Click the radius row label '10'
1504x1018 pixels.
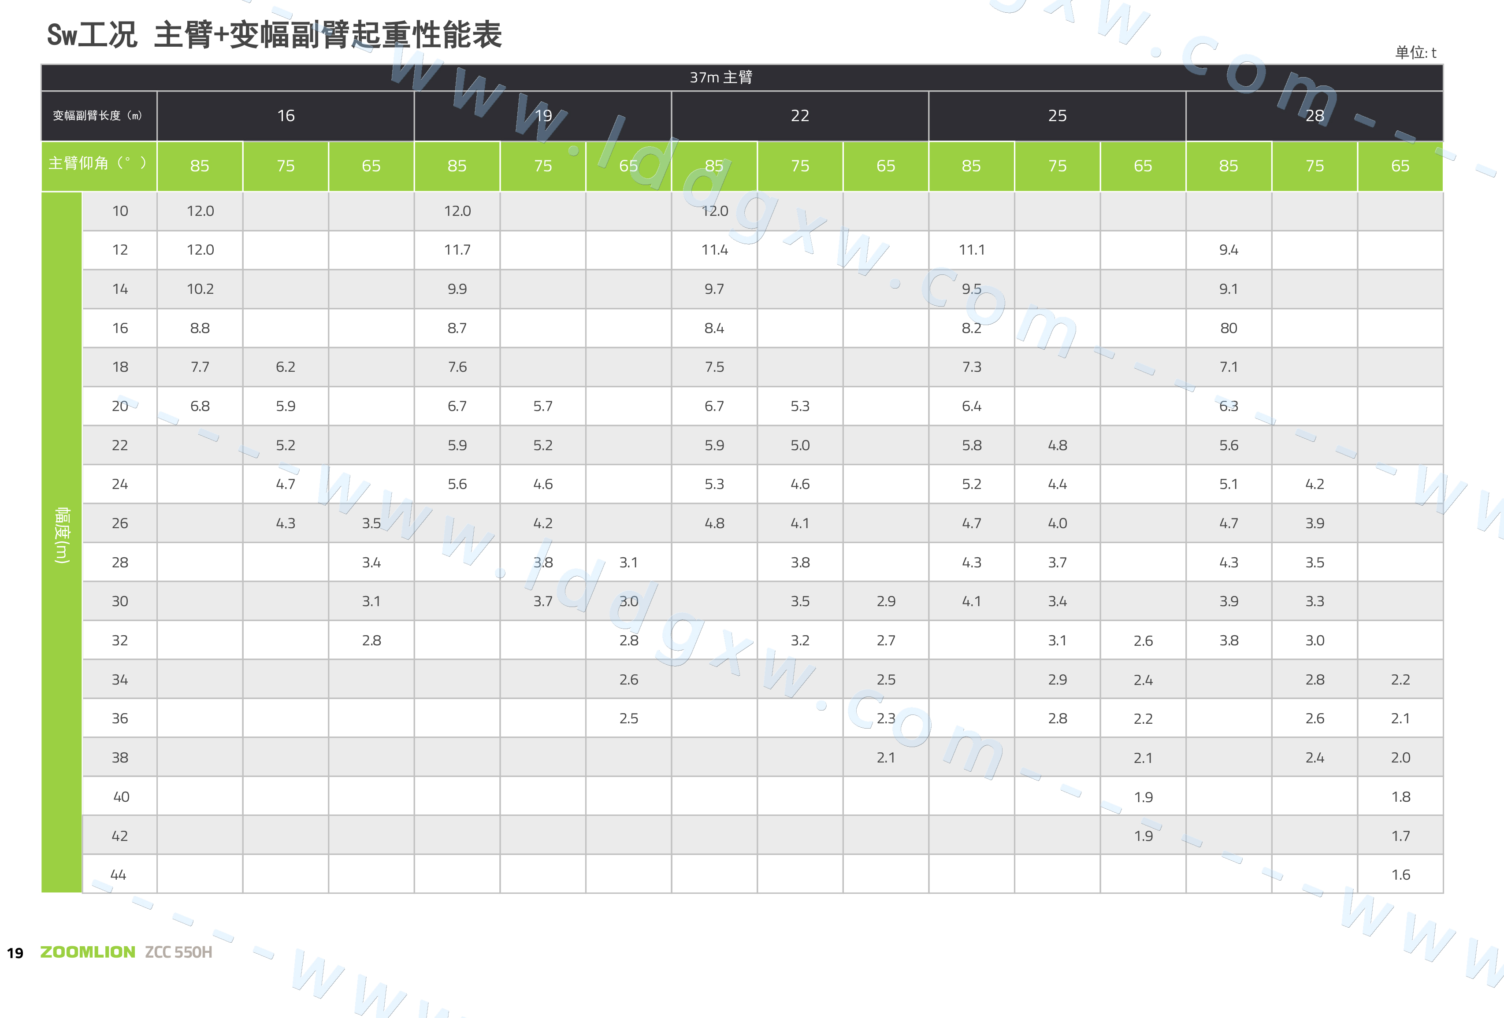(120, 211)
